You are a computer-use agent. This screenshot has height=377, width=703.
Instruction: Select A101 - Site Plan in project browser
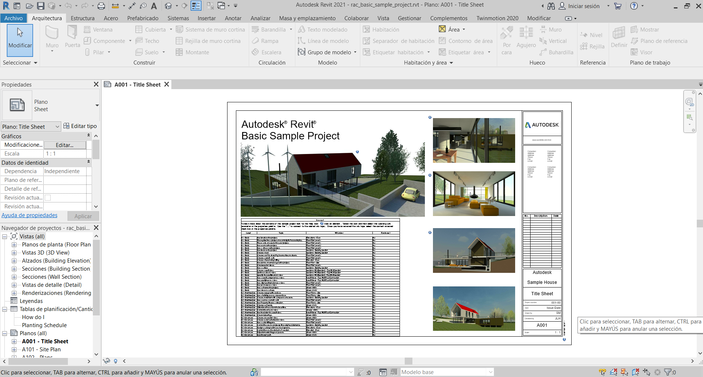(41, 349)
